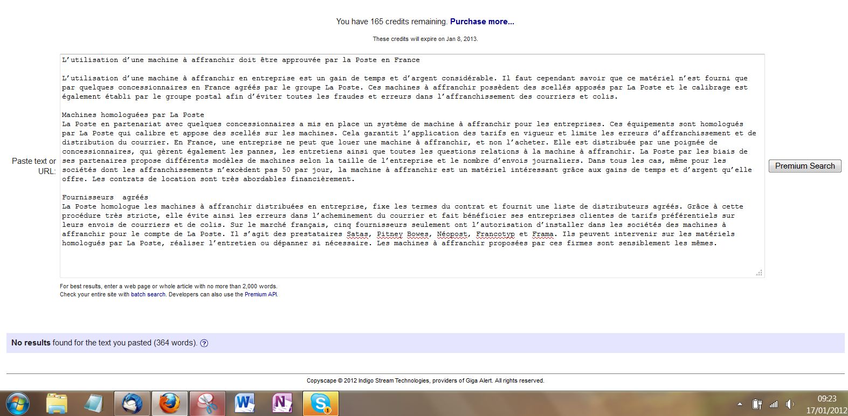
Task: Follow the Purchase more... link
Action: [482, 22]
